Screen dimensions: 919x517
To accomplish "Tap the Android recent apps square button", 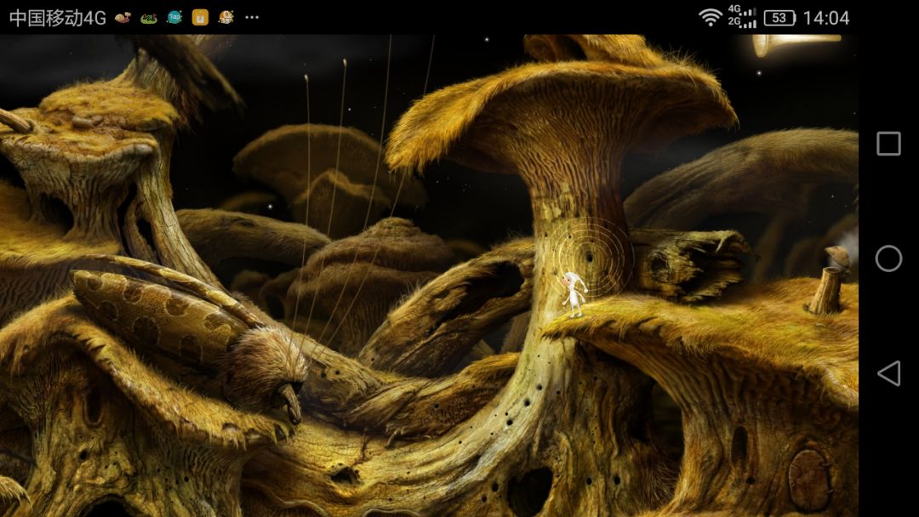I will [x=888, y=144].
